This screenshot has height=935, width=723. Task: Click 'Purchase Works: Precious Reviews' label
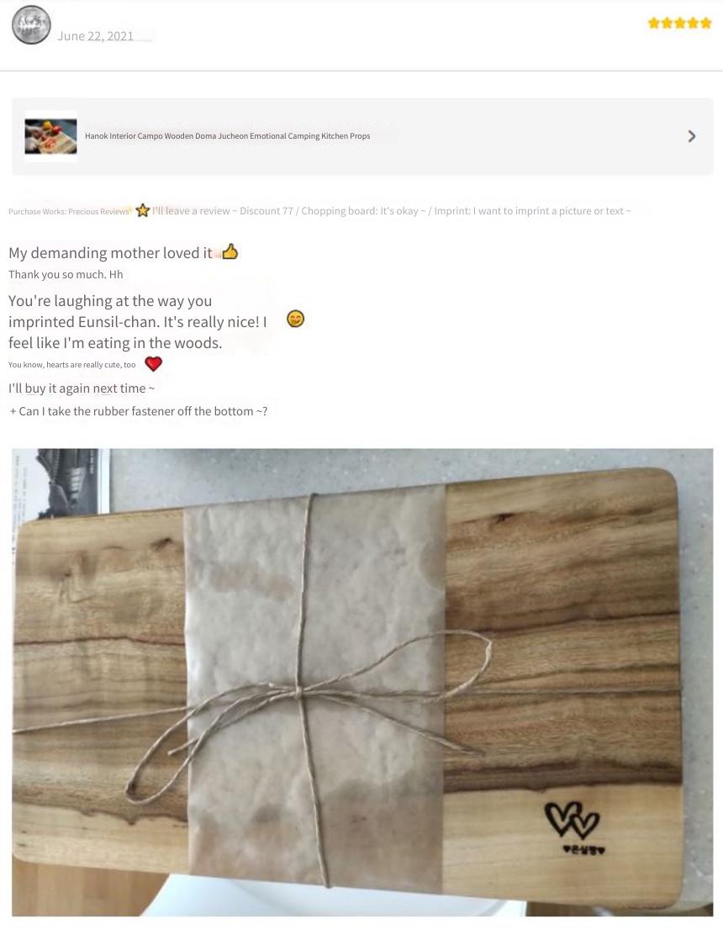pos(69,212)
